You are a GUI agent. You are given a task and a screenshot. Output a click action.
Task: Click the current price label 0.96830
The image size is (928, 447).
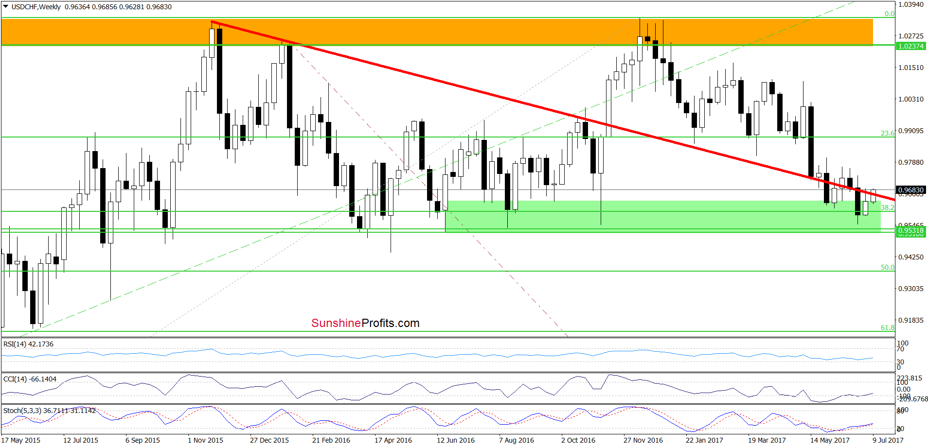click(910, 190)
